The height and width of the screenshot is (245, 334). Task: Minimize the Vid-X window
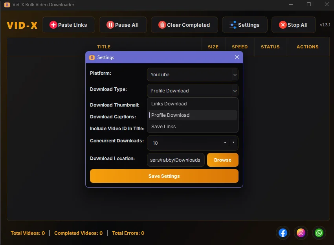291,4
